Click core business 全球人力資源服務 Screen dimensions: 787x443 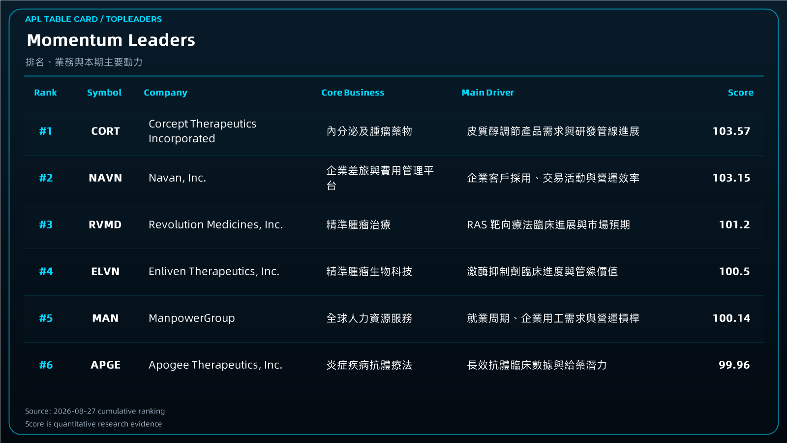point(369,318)
